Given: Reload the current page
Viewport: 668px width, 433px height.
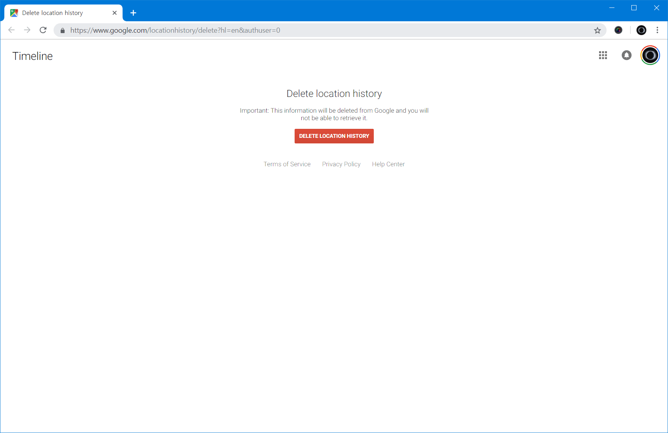Looking at the screenshot, I should [x=43, y=30].
